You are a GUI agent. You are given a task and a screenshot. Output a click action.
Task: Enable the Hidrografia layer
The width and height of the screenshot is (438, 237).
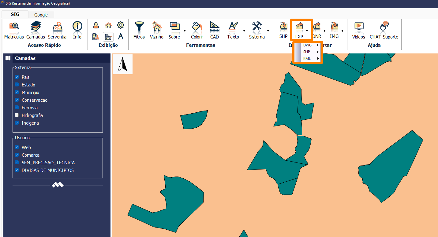coord(17,115)
